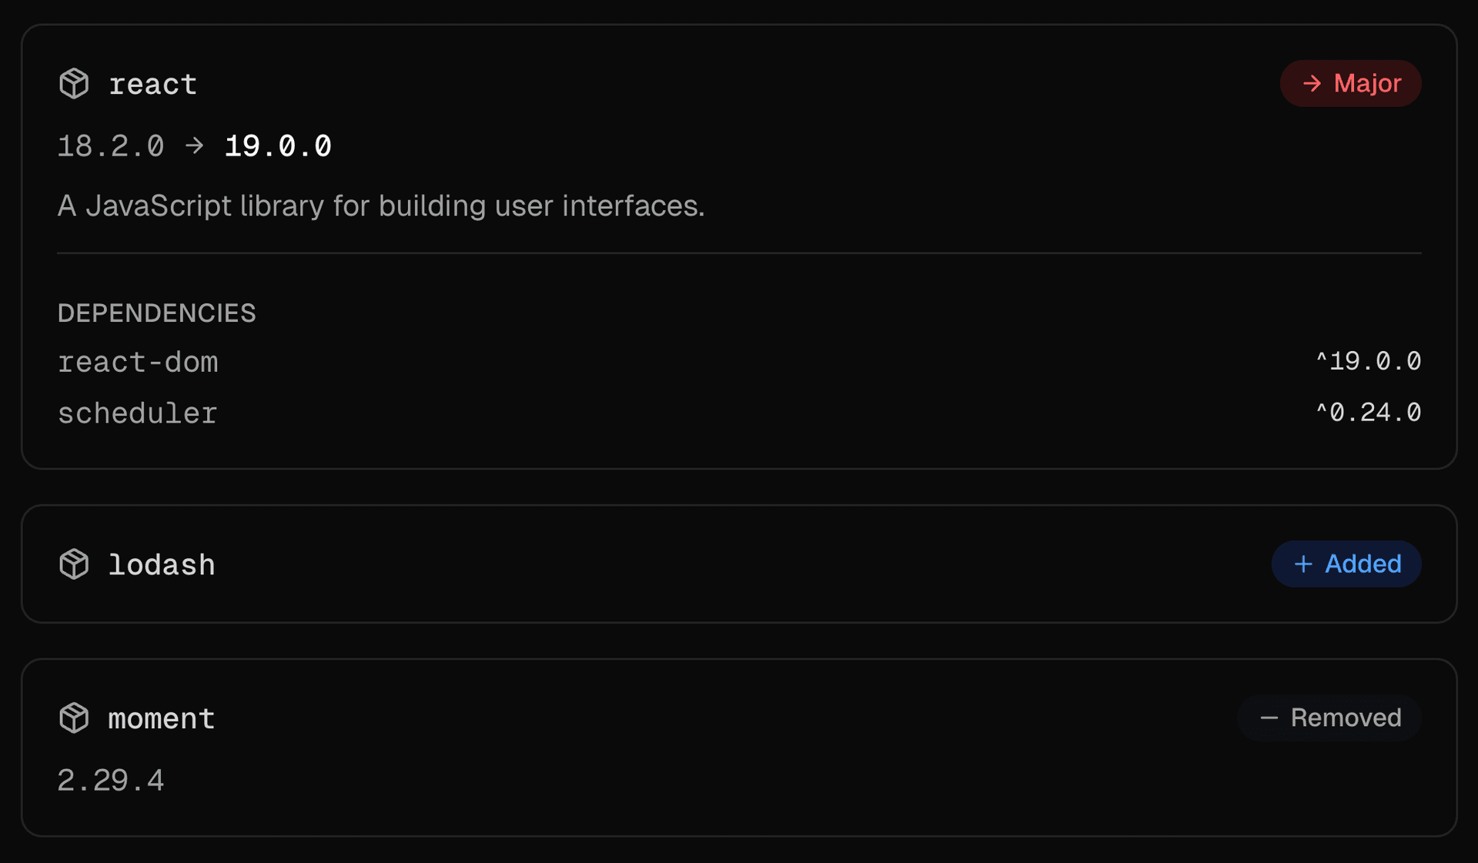Click the old version 18.2.0
The width and height of the screenshot is (1478, 863).
111,146
